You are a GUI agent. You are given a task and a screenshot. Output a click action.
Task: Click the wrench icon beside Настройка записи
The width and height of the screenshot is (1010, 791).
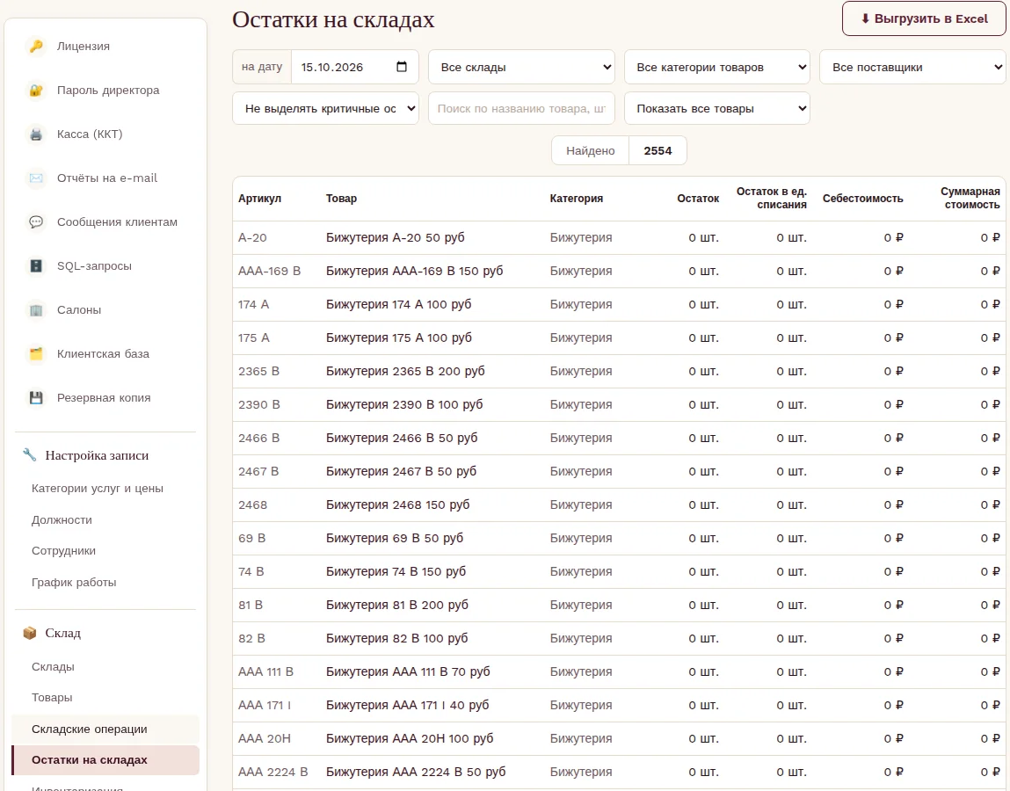[x=30, y=454]
